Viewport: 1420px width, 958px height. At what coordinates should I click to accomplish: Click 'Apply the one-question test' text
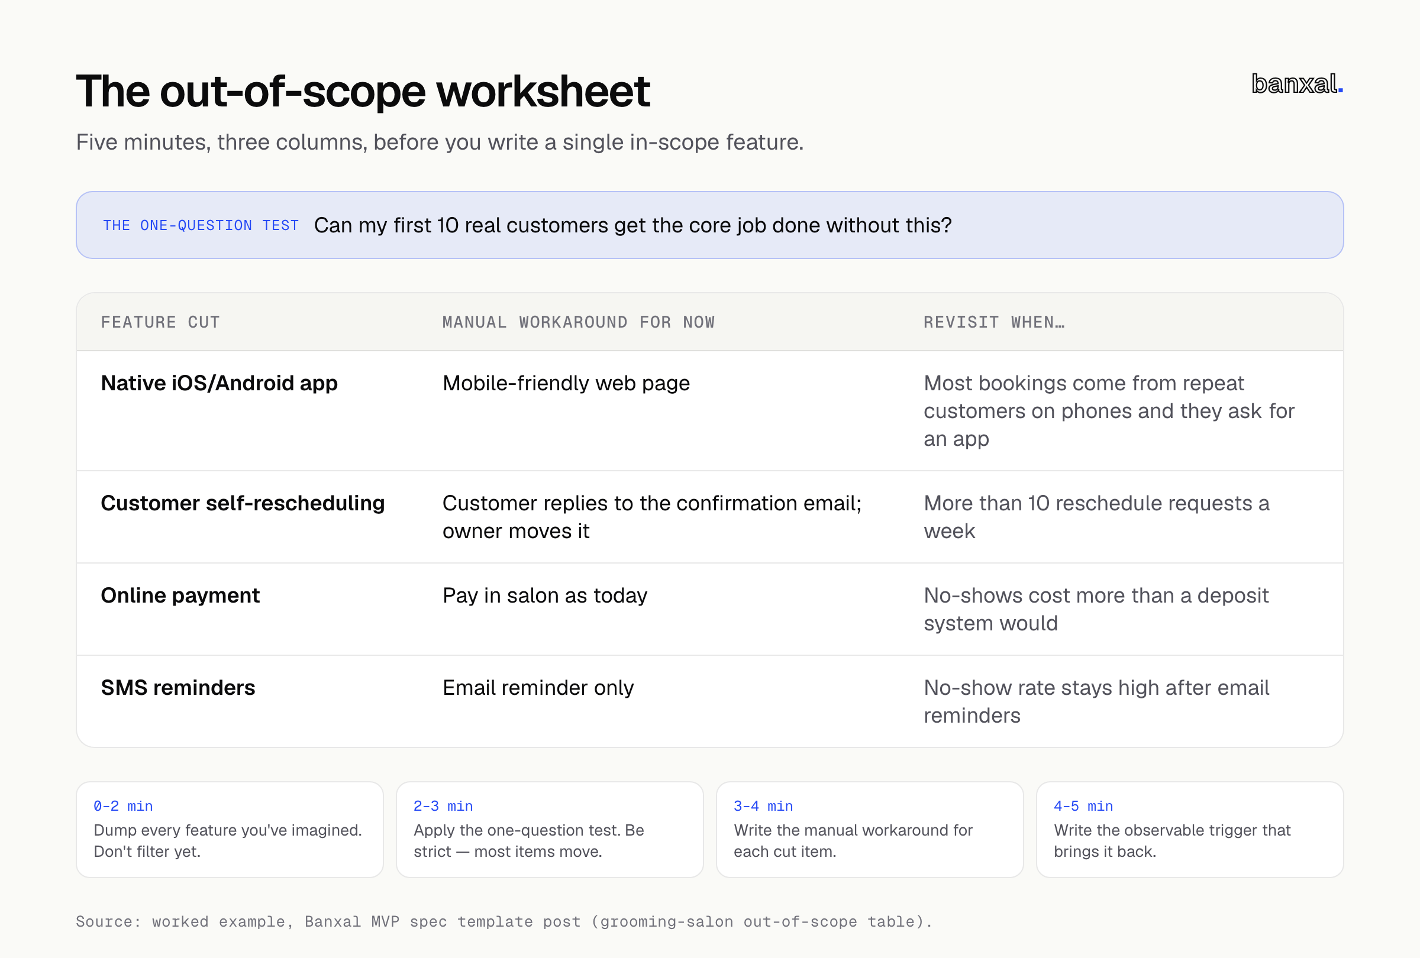528,841
